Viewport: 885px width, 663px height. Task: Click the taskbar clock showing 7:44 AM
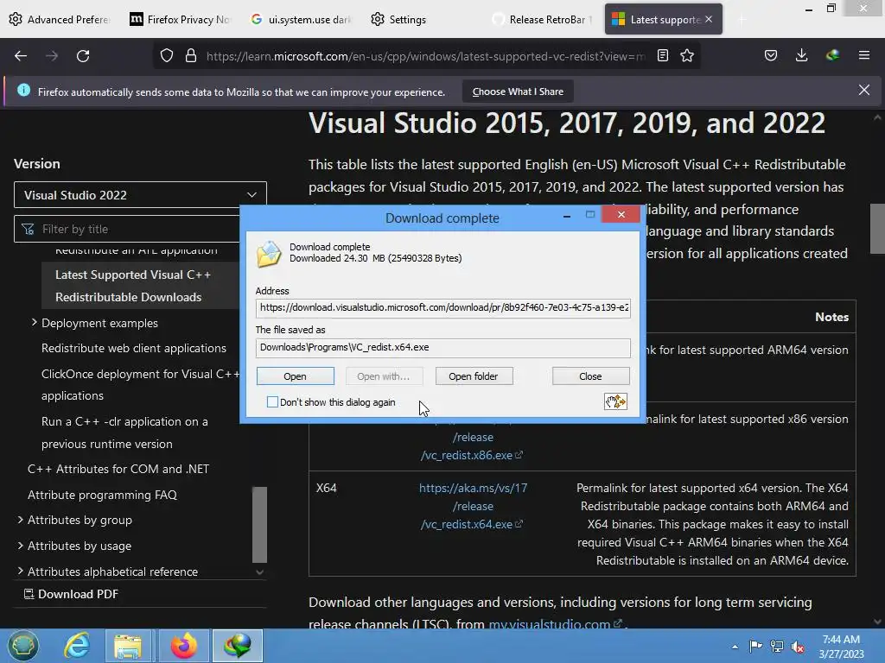click(x=841, y=647)
